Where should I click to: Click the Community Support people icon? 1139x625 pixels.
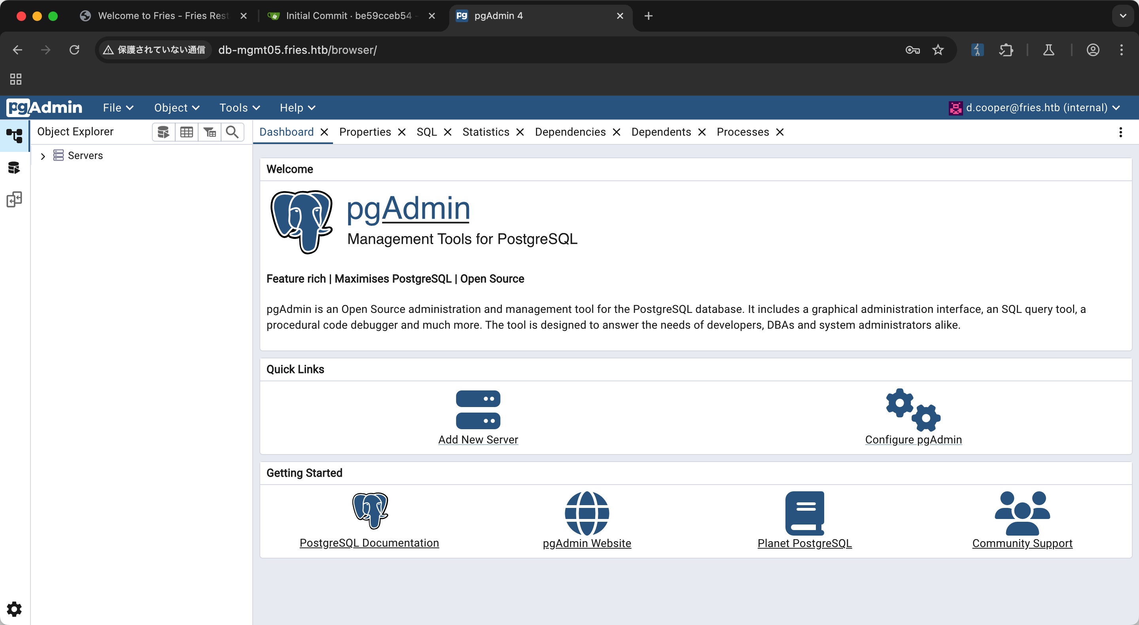(1022, 513)
